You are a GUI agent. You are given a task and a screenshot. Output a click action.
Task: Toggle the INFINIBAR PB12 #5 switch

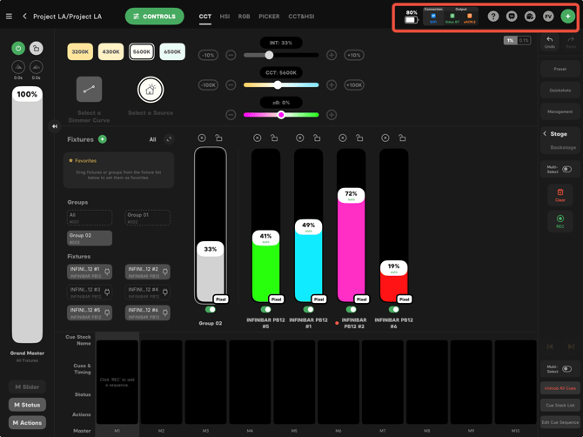point(265,309)
